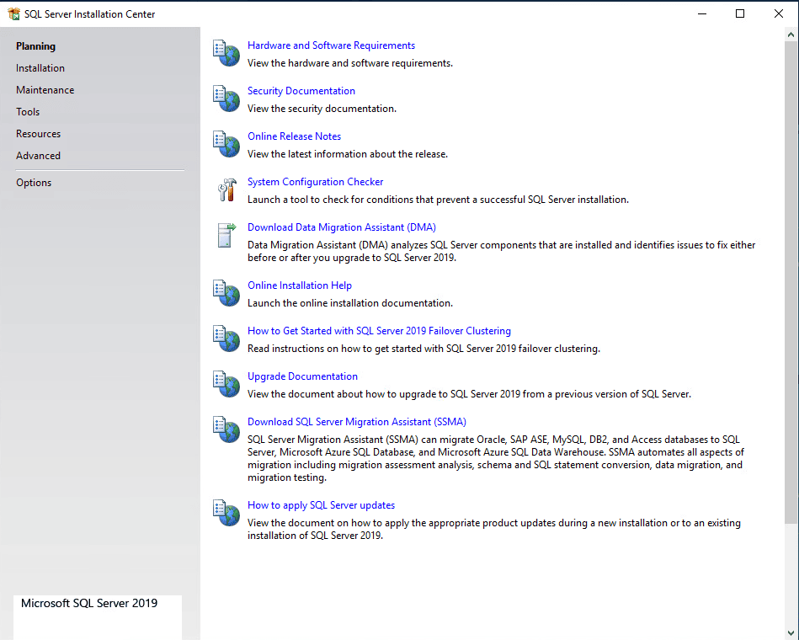Click the scrollbar up arrow
Image resolution: width=799 pixels, height=640 pixels.
point(791,35)
